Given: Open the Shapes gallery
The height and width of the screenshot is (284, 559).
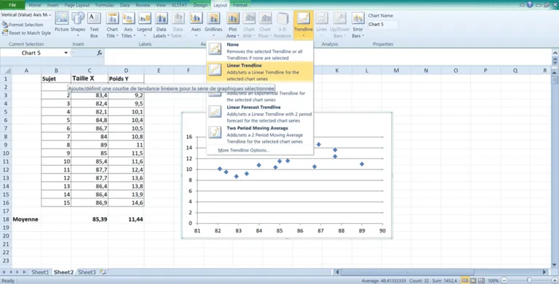Looking at the screenshot, I should pos(78,24).
